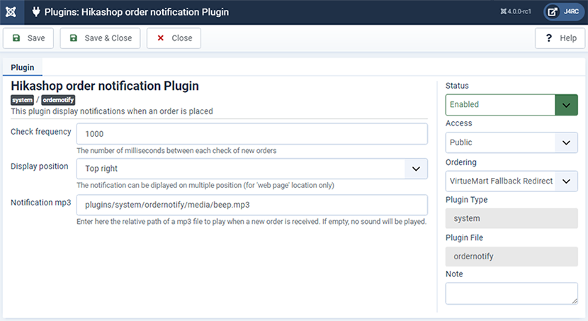Click the Joomla logo icon

tap(11, 12)
